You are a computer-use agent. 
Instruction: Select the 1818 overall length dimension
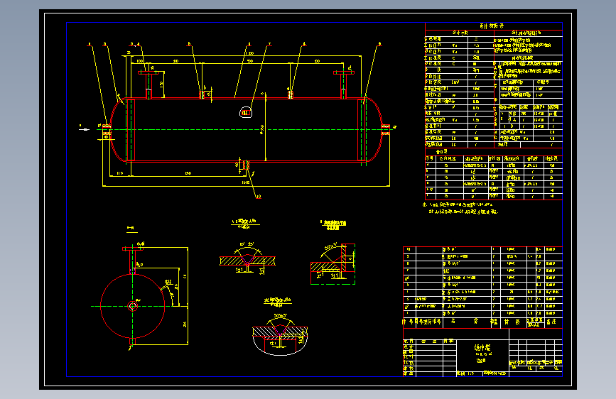point(246,182)
